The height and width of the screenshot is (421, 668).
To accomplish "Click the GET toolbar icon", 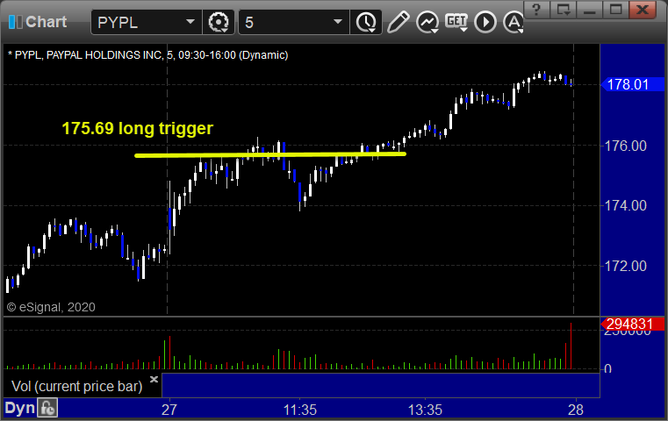I will (456, 21).
